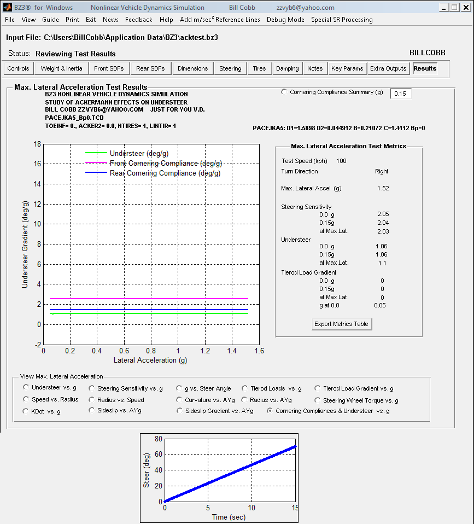Click the Test Speed value 100
The height and width of the screenshot is (524, 474).
click(341, 161)
